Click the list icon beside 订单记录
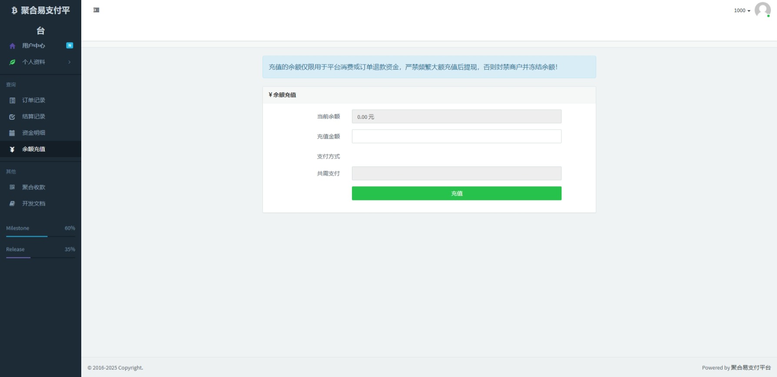777x377 pixels. pyautogui.click(x=12, y=100)
